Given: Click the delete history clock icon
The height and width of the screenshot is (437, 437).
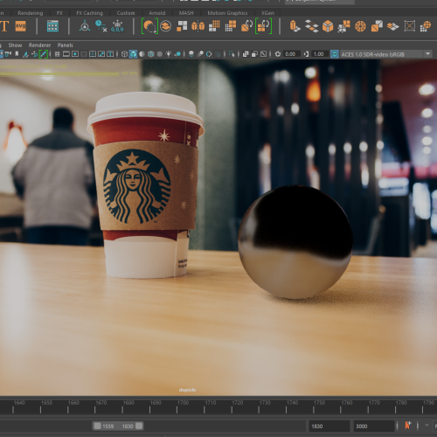Looking at the screenshot, I should 101,26.
